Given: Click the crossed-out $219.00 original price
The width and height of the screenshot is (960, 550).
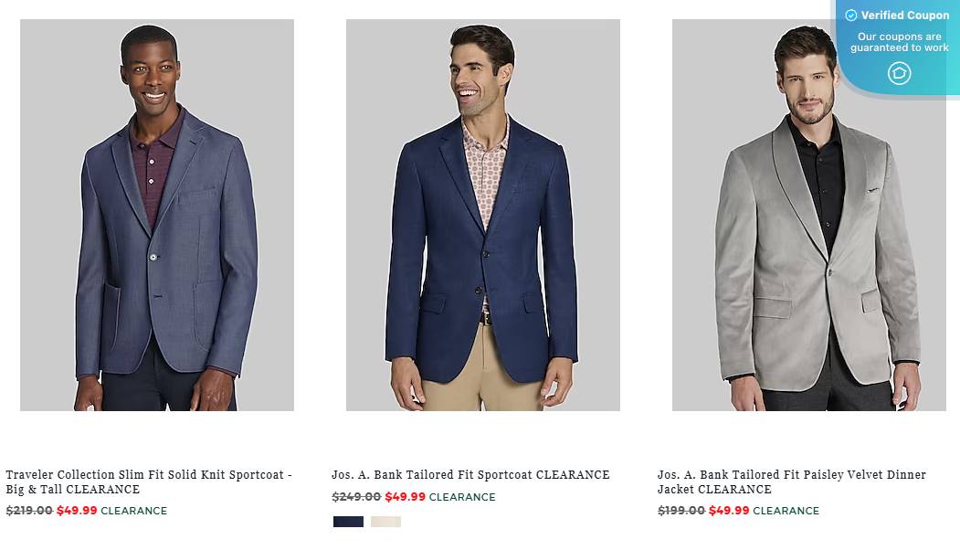Looking at the screenshot, I should coord(29,511).
